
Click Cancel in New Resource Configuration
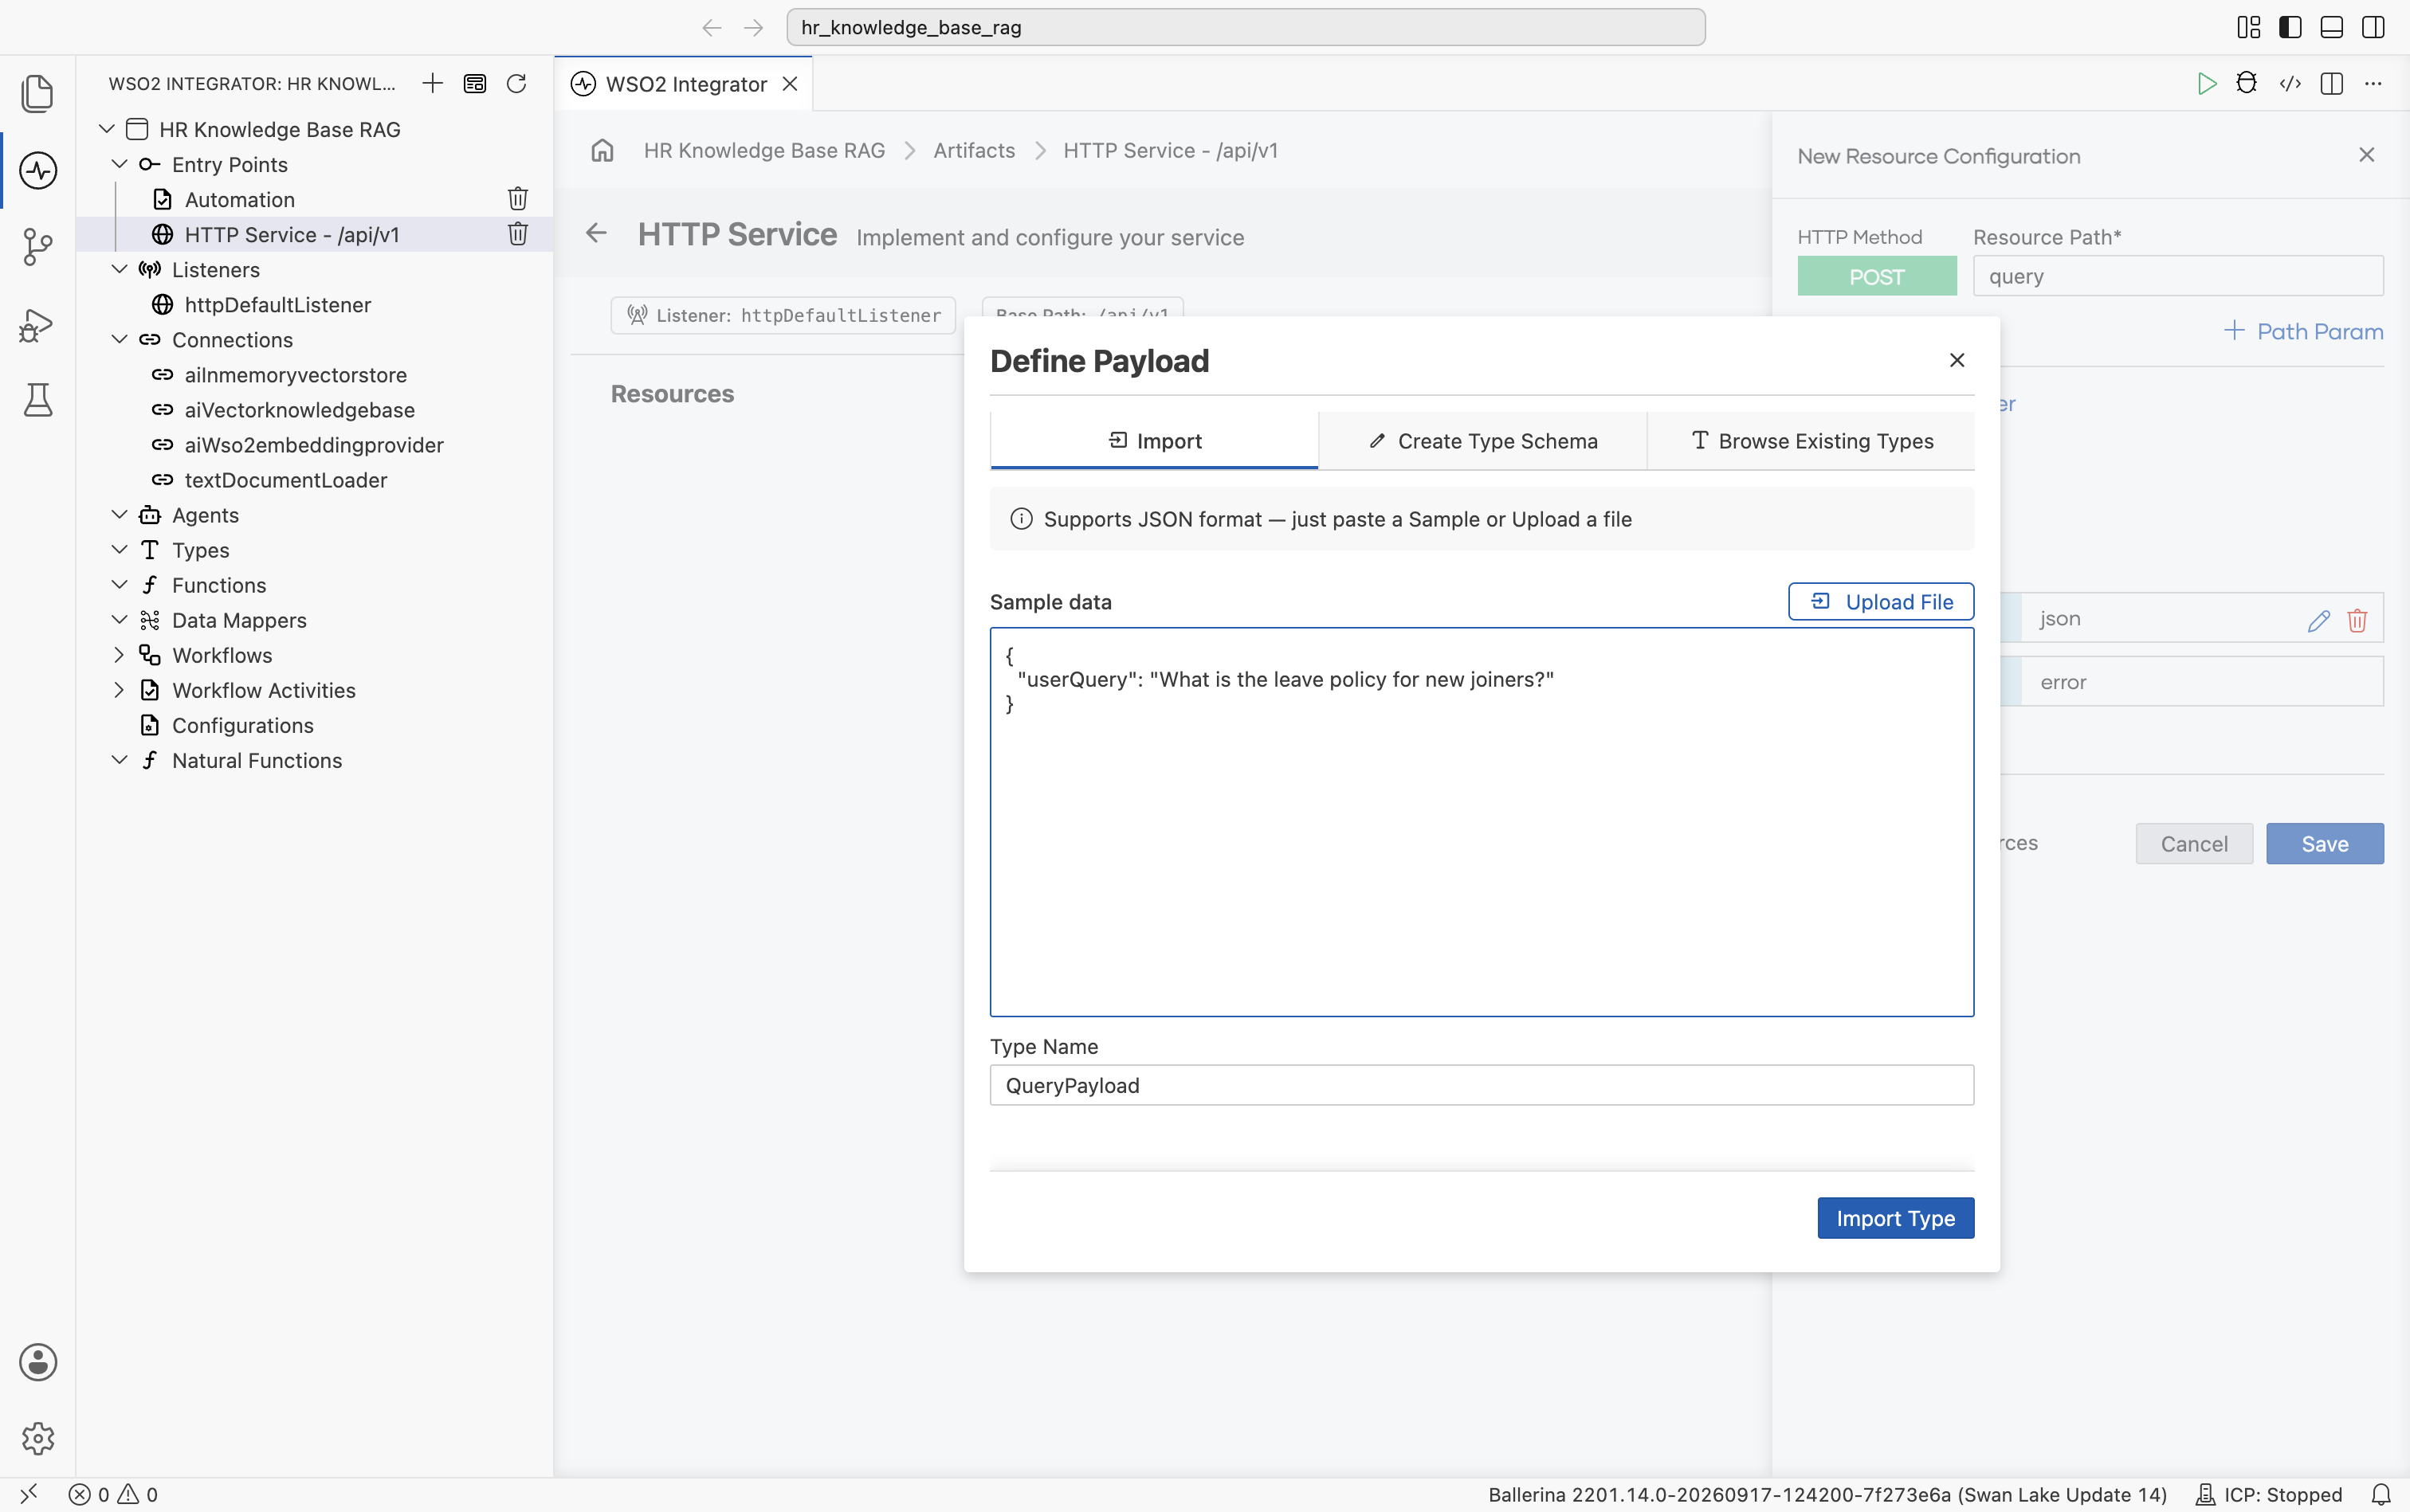[2194, 844]
